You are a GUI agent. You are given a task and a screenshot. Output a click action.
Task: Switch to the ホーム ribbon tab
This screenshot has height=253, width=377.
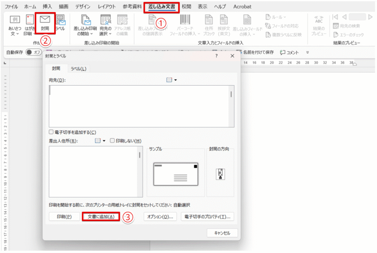(30, 6)
